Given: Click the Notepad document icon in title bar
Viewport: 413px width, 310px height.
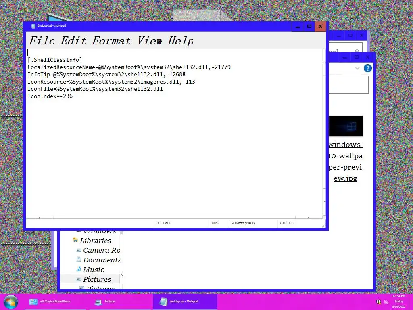Looking at the screenshot, I should [33, 26].
